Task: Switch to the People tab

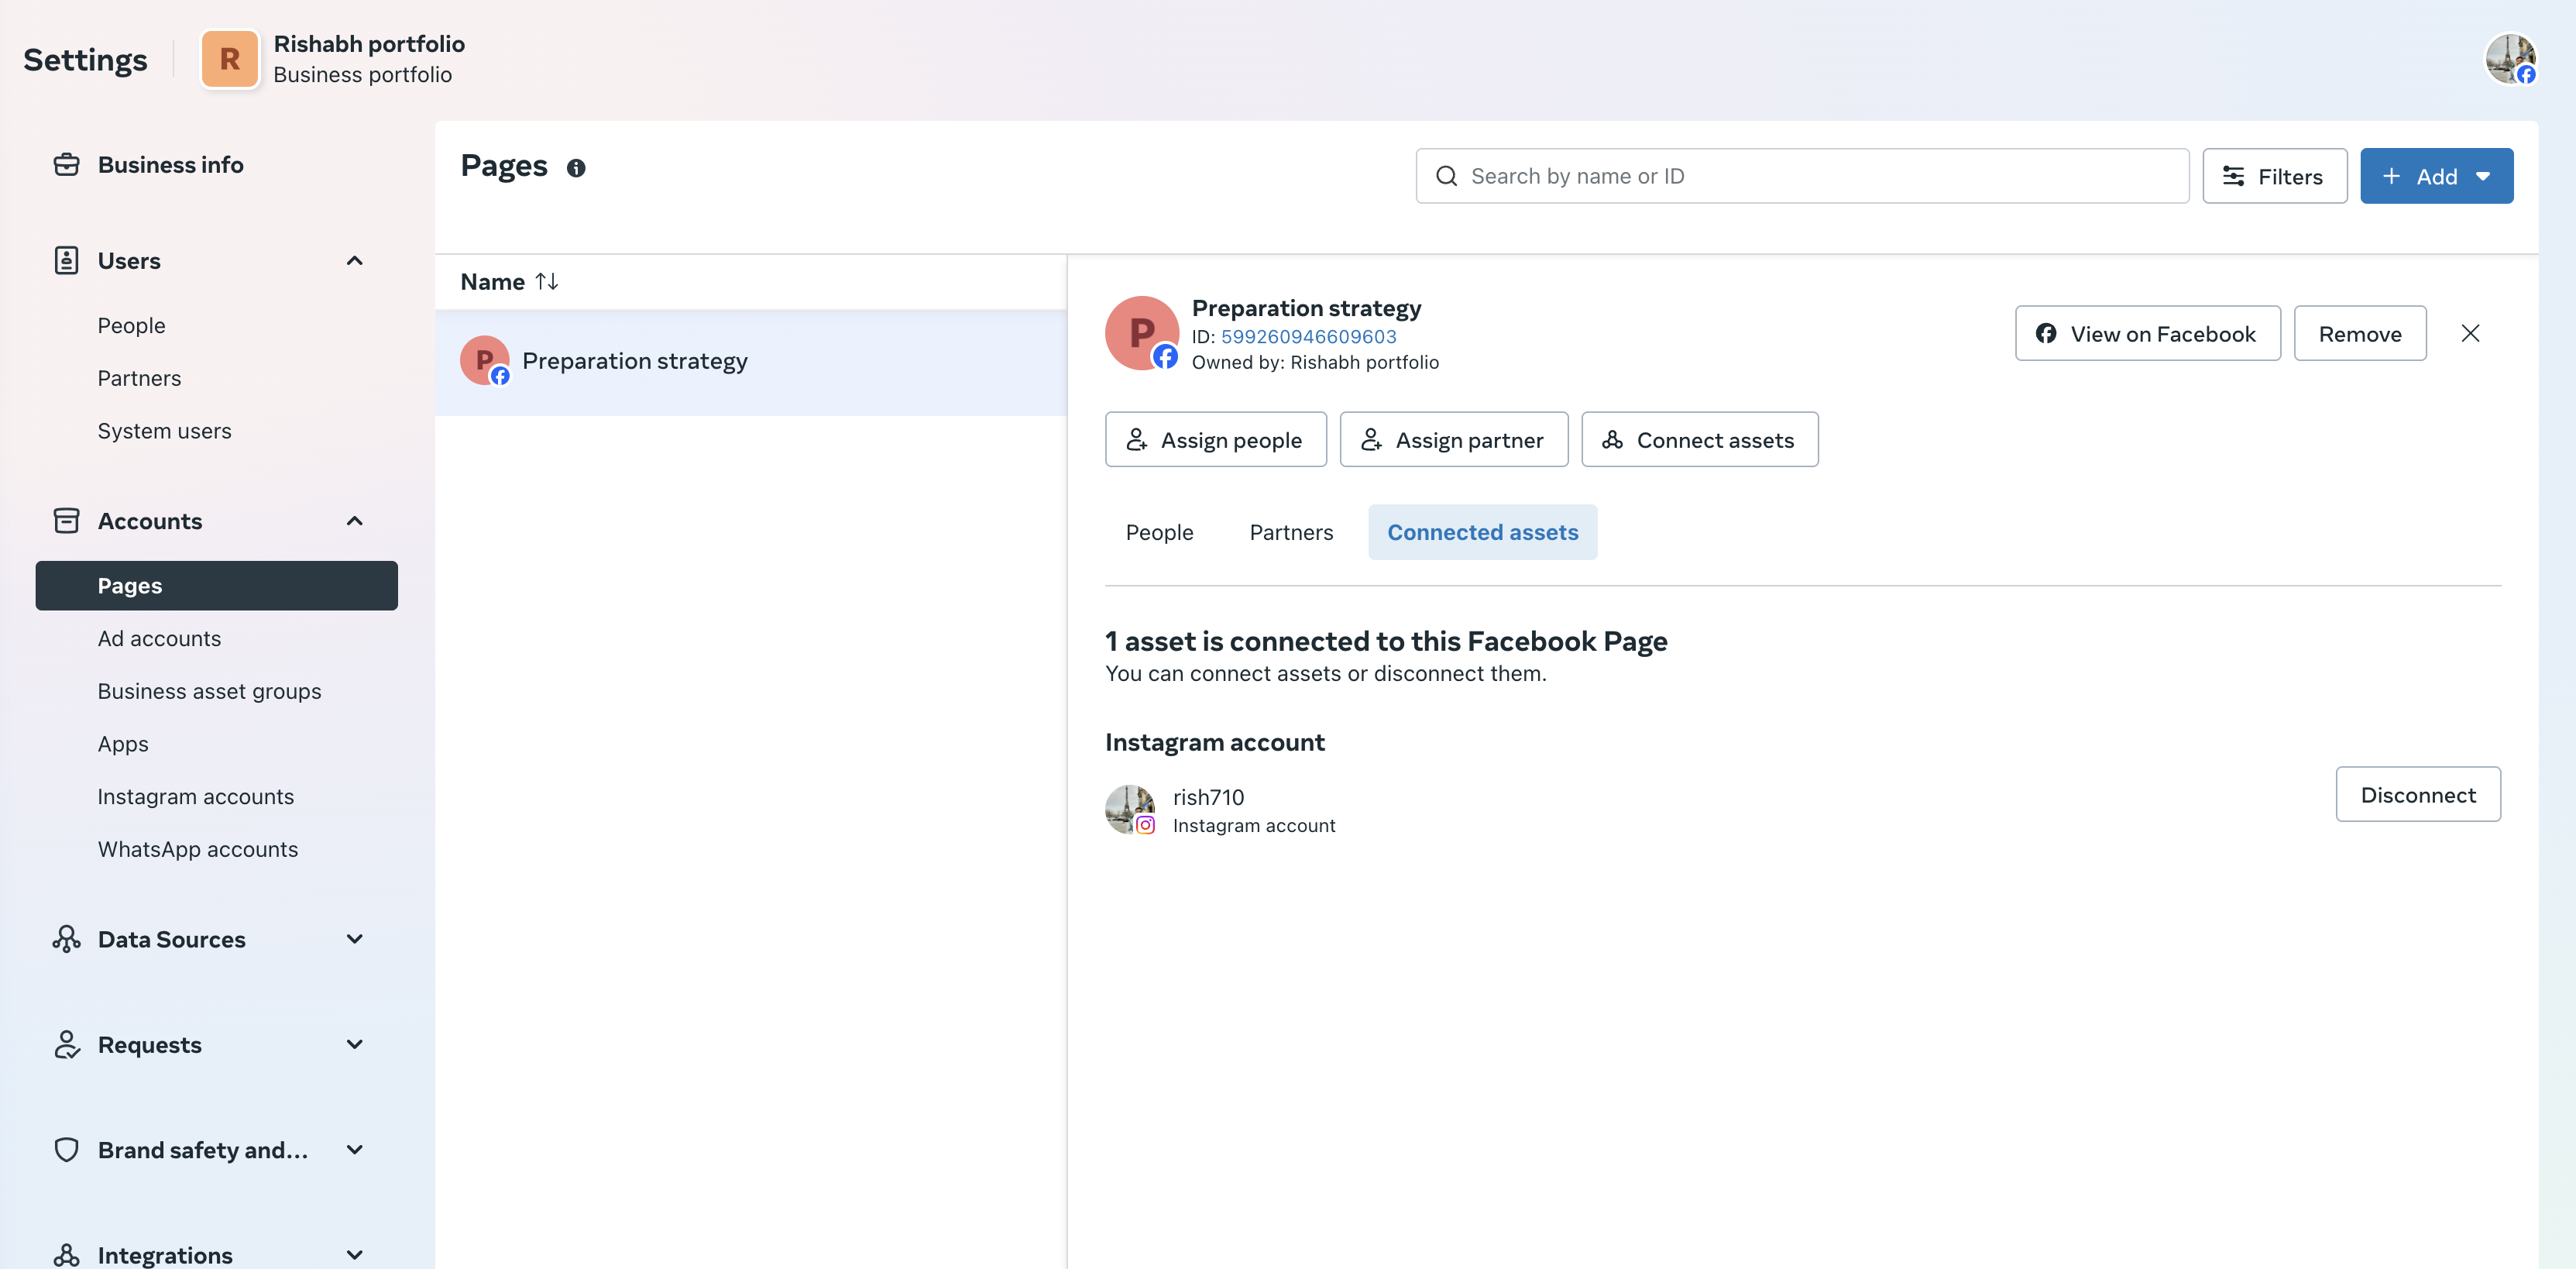Action: click(1159, 533)
